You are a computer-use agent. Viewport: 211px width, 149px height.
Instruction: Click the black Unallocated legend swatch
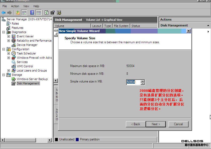57,140
